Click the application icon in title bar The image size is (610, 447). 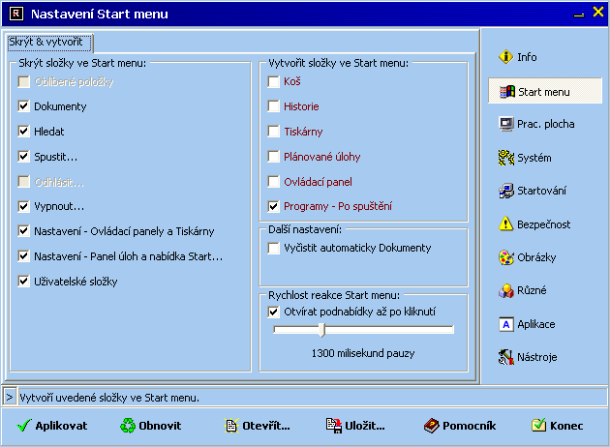click(x=15, y=14)
